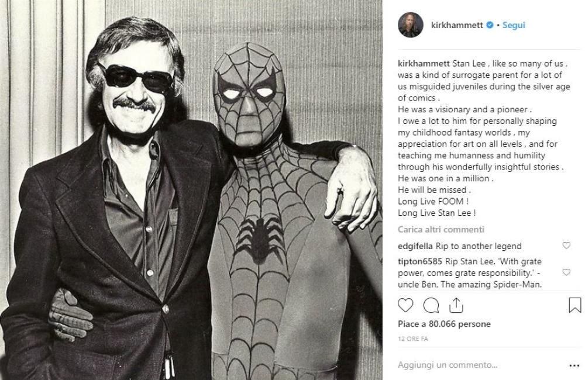Follow via the 'Segui' button
Image resolution: width=585 pixels, height=380 pixels.
pos(514,25)
